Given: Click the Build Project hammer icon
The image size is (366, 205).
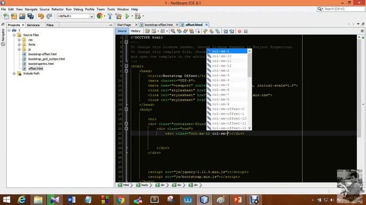Looking at the screenshot, I should [x=110, y=16].
